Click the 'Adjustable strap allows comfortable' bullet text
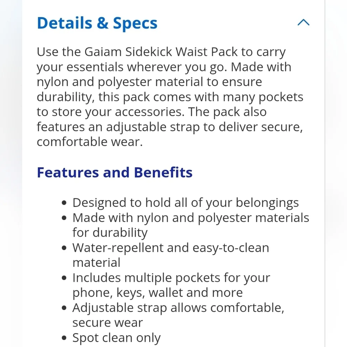347x347 pixels. point(178,308)
